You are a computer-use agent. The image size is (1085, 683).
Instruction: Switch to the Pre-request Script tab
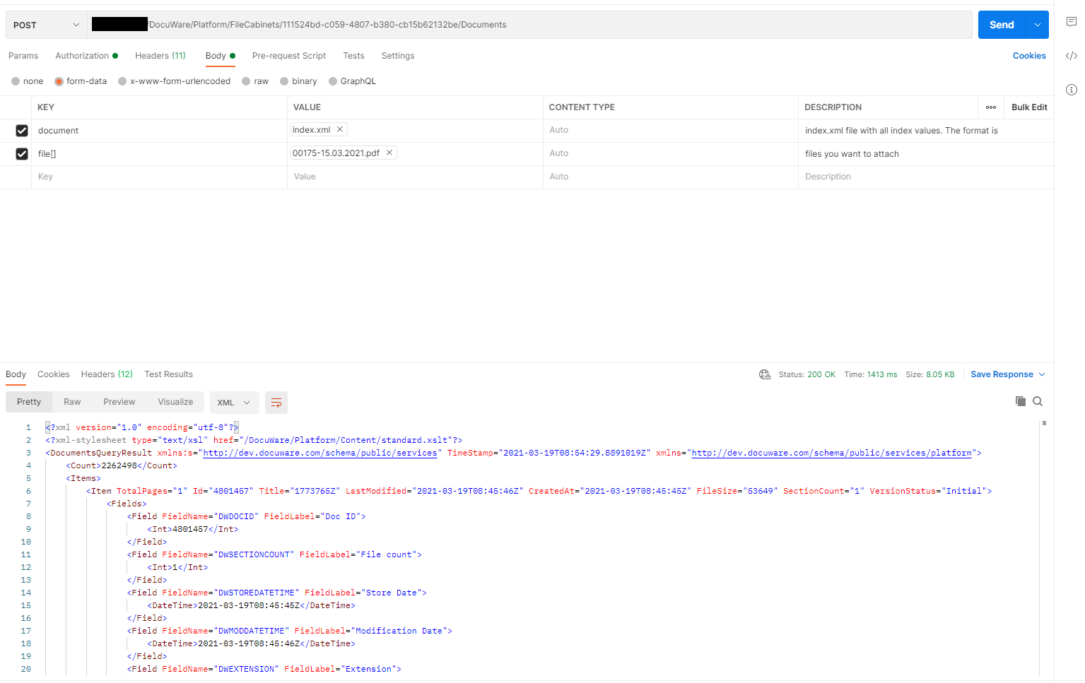coord(288,56)
